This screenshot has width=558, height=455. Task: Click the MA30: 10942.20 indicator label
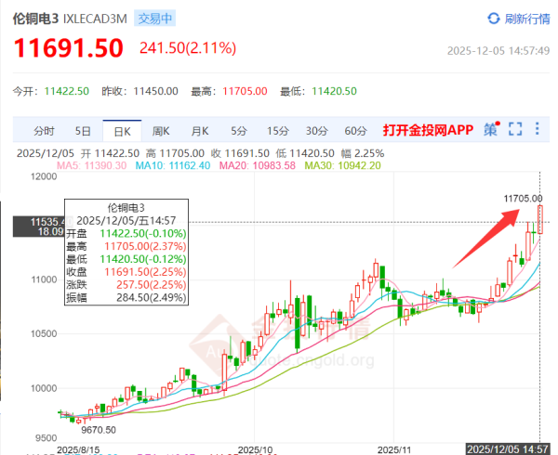coord(342,165)
